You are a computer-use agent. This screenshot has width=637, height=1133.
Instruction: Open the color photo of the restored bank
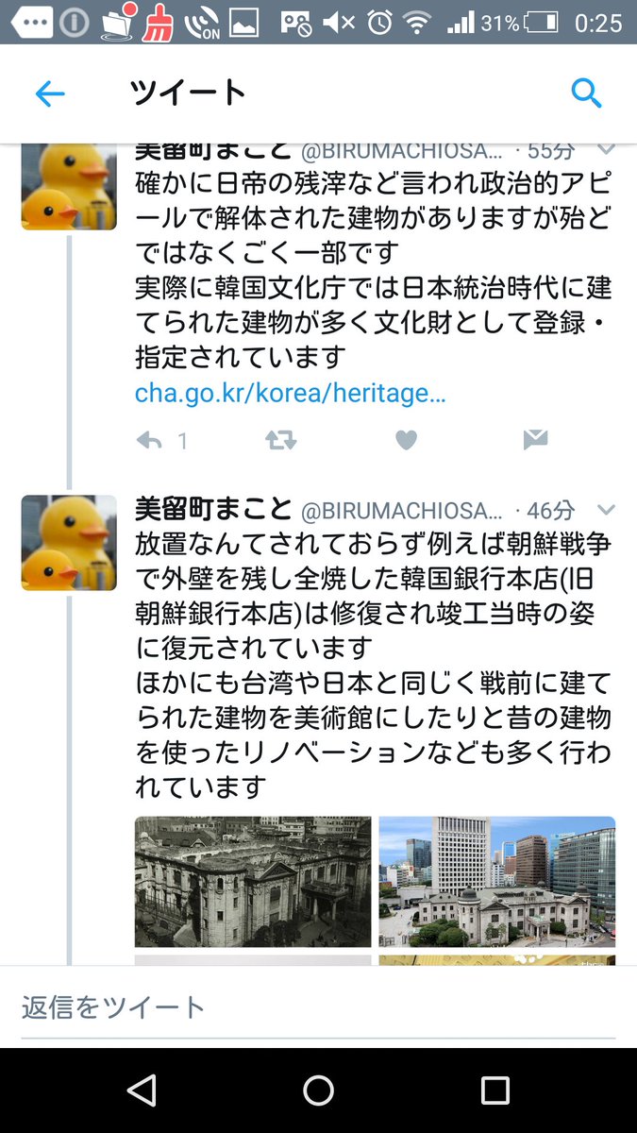point(497,882)
